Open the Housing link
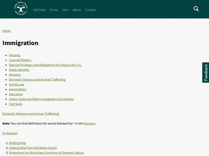Screen dimensions: 209x156 (x=15, y=55)
